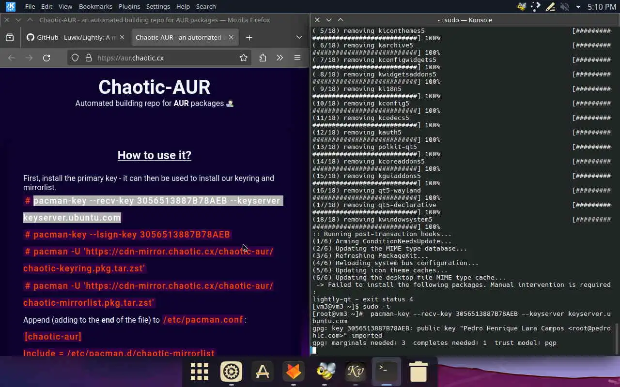Click 'lightly-qt - exit status 4' line

(x=363, y=299)
